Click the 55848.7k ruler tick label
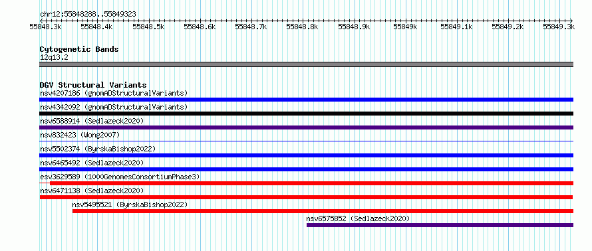Image resolution: width=592 pixels, height=251 pixels. 251,27
